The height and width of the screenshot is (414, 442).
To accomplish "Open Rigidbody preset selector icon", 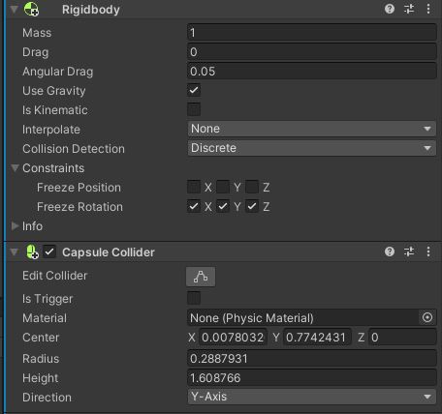I will [409, 9].
